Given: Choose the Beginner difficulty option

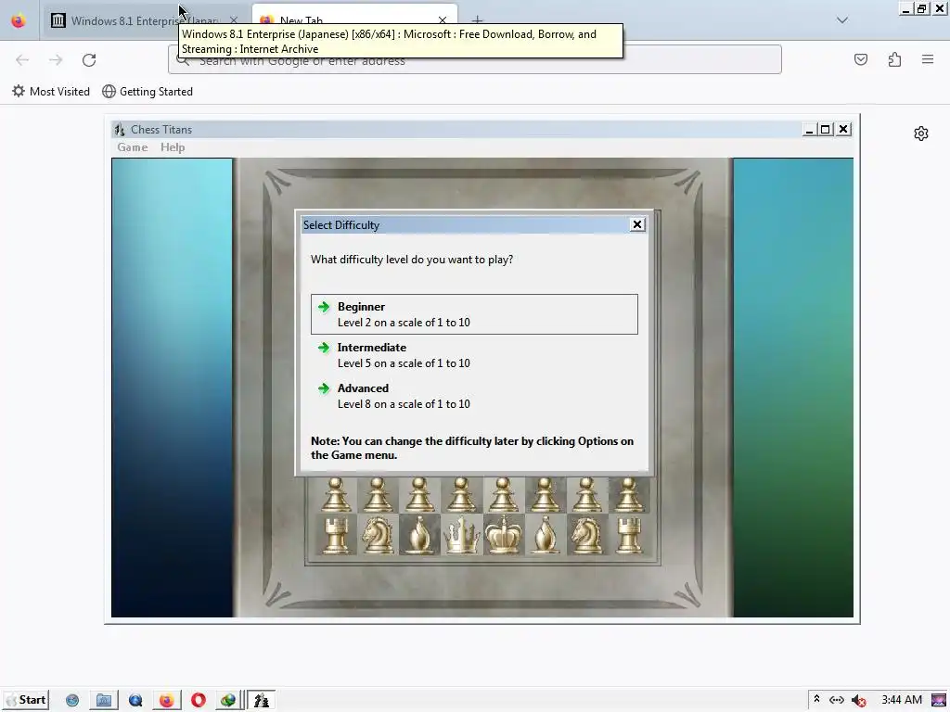Looking at the screenshot, I should [x=474, y=314].
